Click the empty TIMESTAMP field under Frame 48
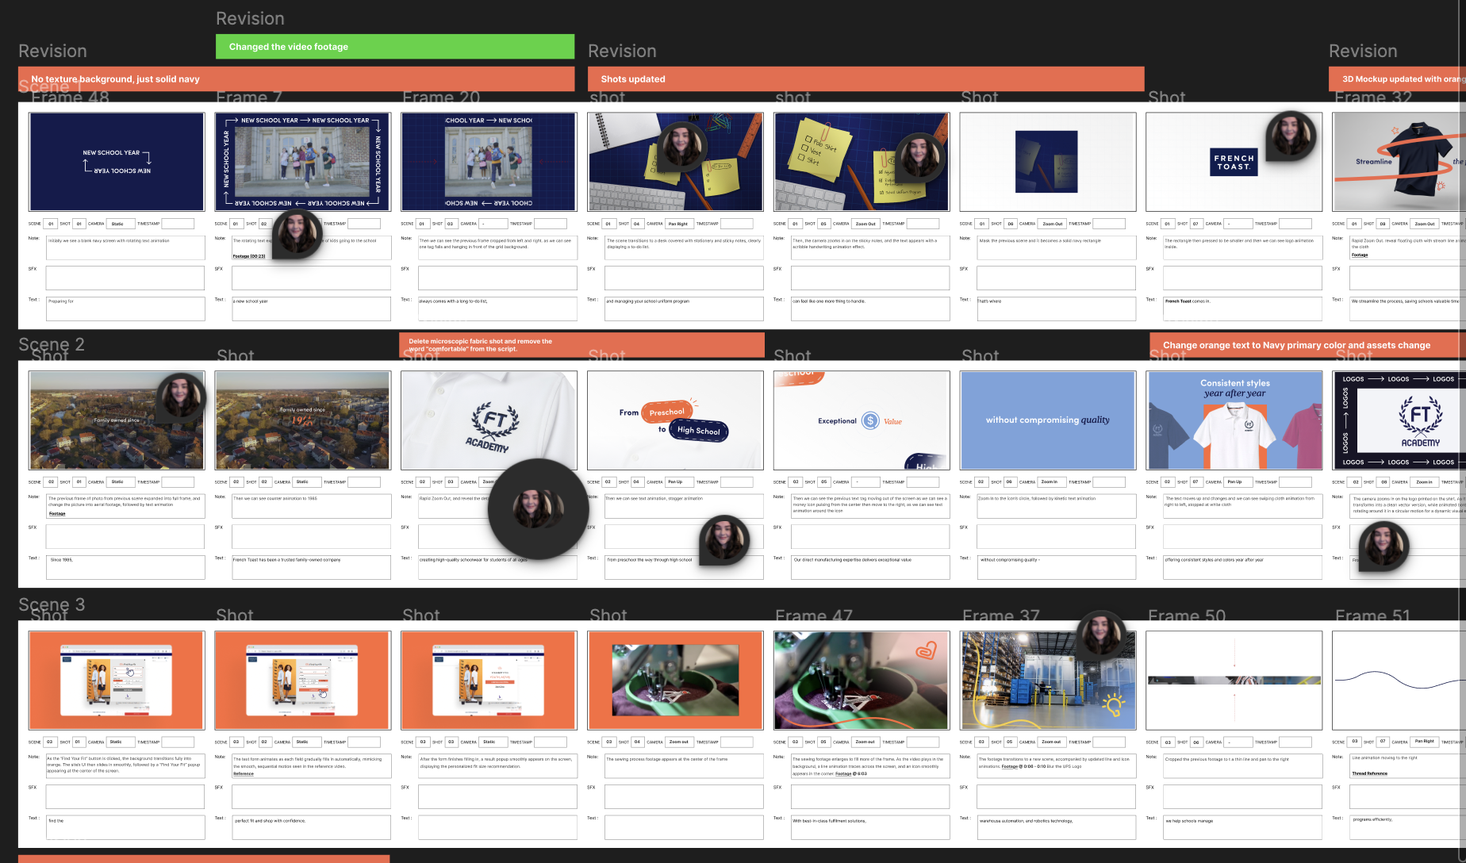This screenshot has width=1466, height=863. (181, 223)
